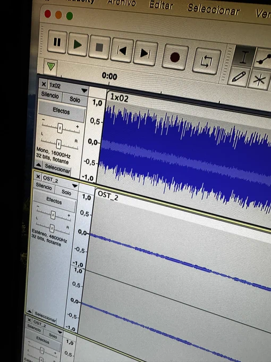Click the orange minimize window button
Image resolution: width=271 pixels, height=362 pixels.
(58, 15)
